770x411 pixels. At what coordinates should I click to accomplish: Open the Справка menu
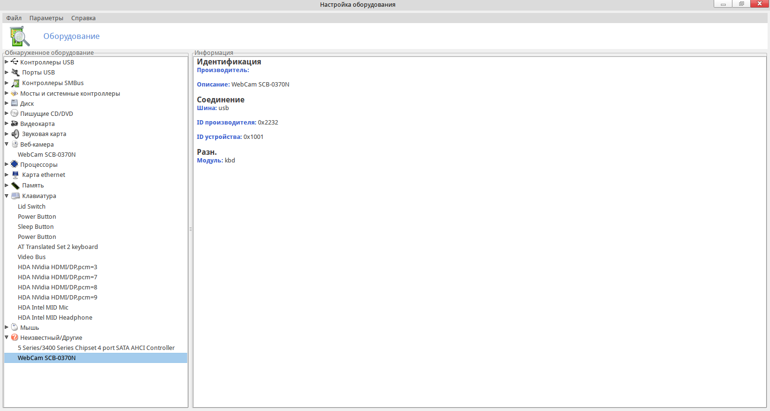(x=83, y=18)
